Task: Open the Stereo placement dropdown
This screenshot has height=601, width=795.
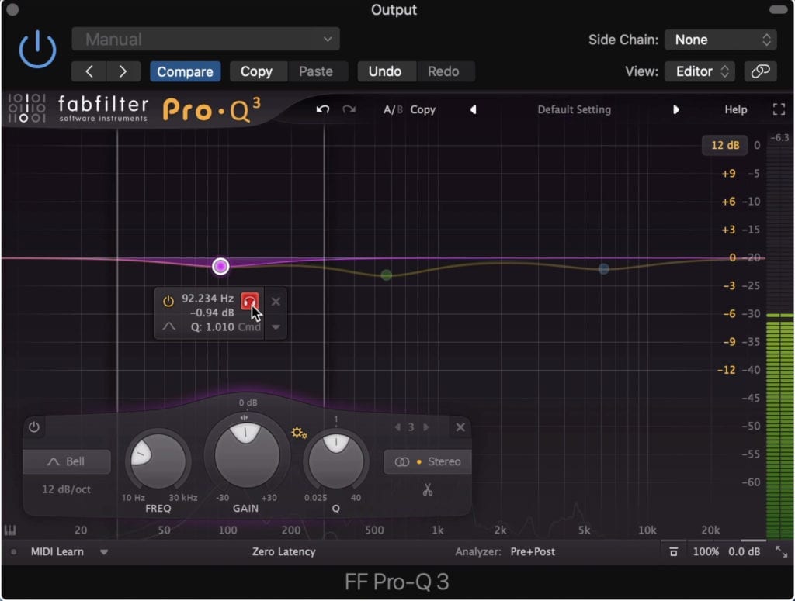Action: tap(428, 461)
